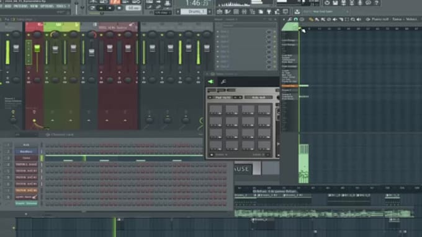Open the plugin picker plug icon
Image resolution: width=422 pixels, height=237 pixels.
[269, 12]
